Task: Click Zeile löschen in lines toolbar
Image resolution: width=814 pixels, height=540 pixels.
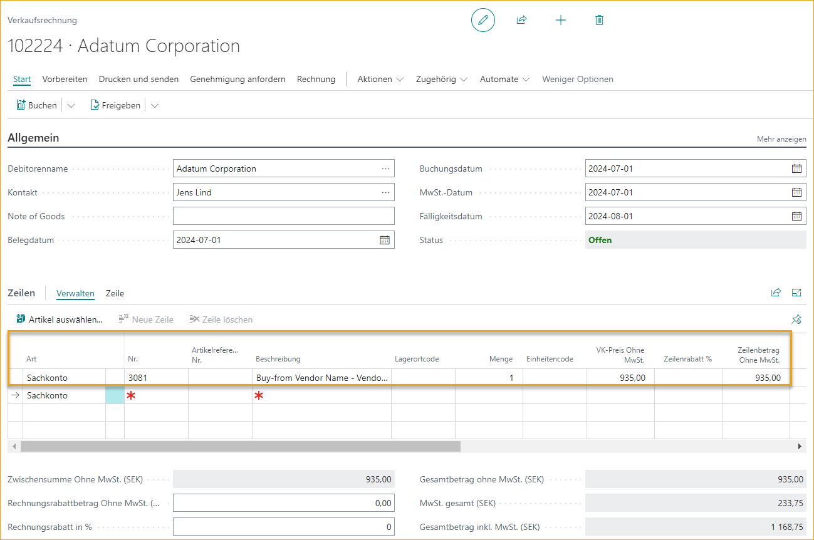Action: 221,319
